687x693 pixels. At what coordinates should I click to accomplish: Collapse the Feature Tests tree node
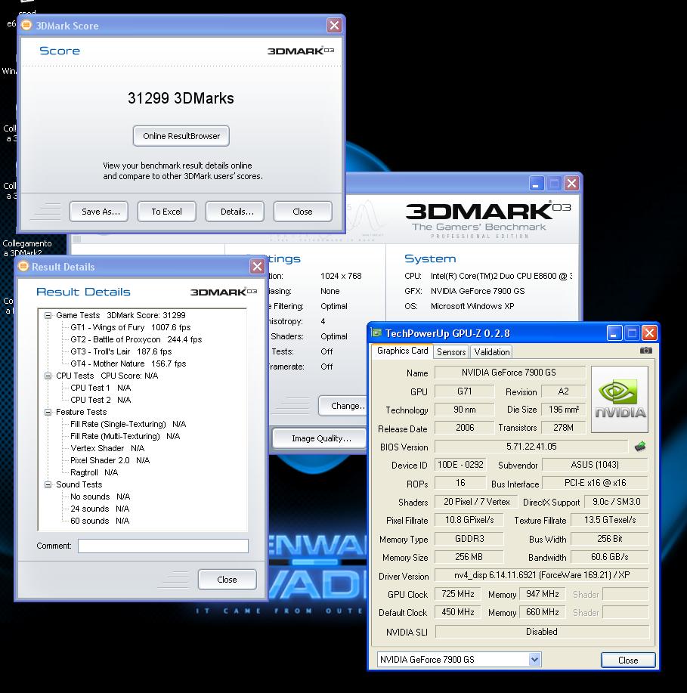48,413
